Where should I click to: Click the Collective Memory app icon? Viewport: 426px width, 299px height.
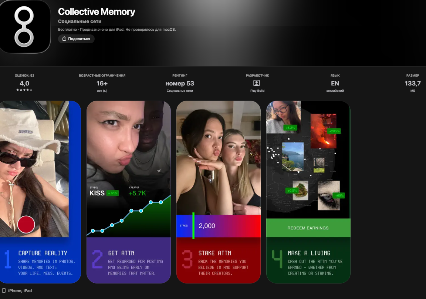tap(25, 27)
